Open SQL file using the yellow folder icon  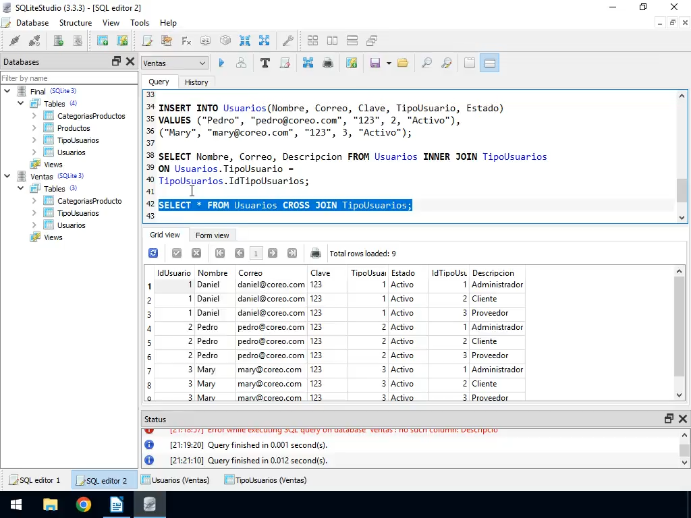[x=403, y=63]
